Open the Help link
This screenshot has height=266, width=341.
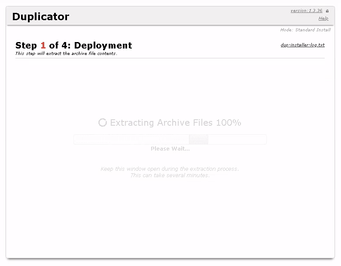point(323,18)
